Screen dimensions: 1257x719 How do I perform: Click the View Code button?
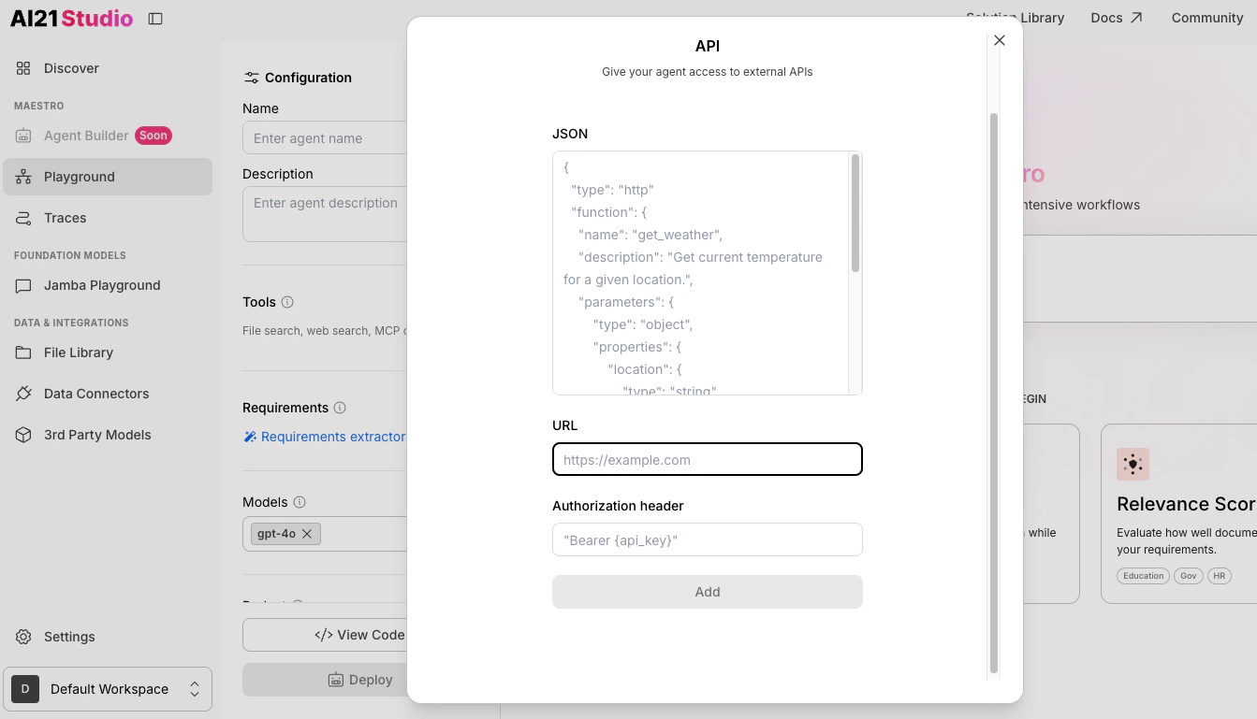[325, 635]
